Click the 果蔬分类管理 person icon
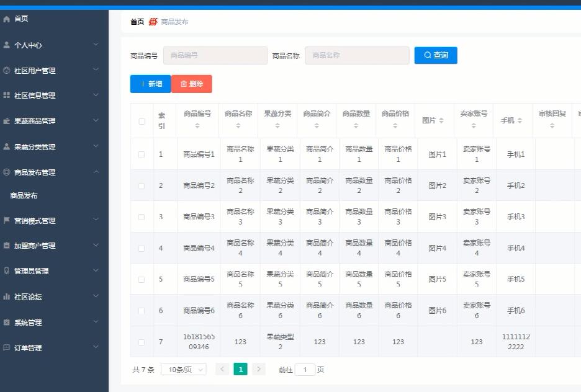Viewport: 581px width, 392px height. coord(6,146)
